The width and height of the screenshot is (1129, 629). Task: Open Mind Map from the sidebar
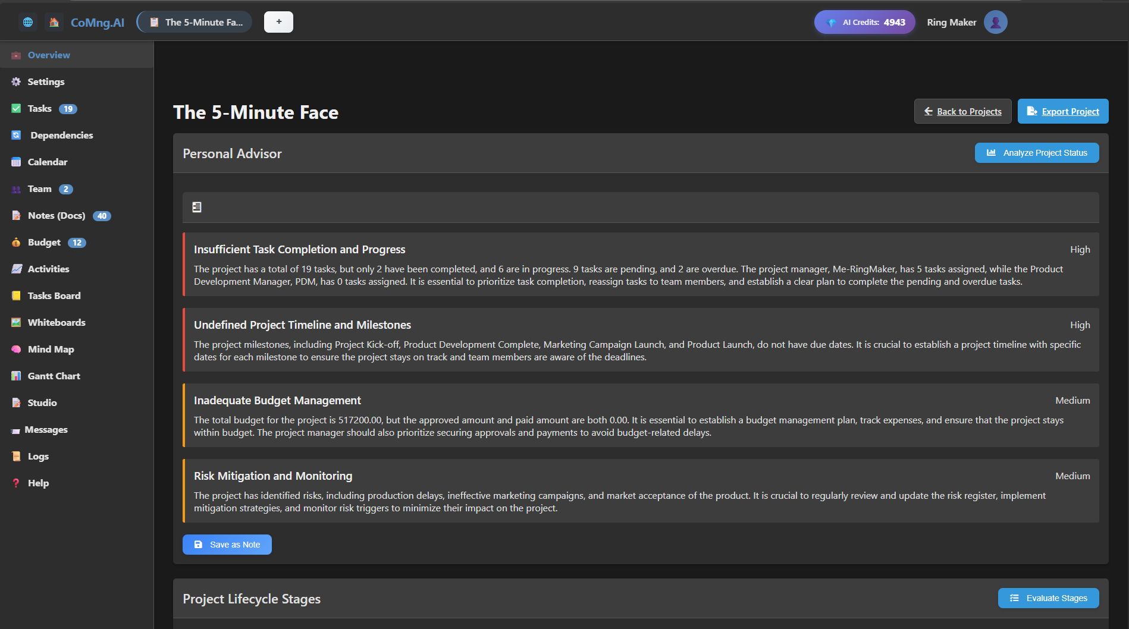(51, 349)
